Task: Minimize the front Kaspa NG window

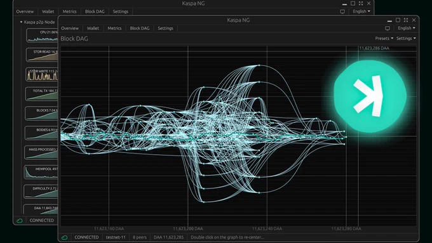Action: click(389, 21)
